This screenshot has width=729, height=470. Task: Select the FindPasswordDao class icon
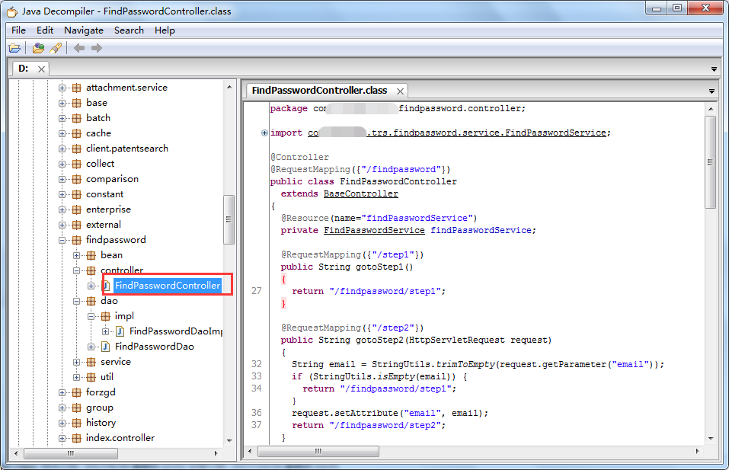click(106, 347)
